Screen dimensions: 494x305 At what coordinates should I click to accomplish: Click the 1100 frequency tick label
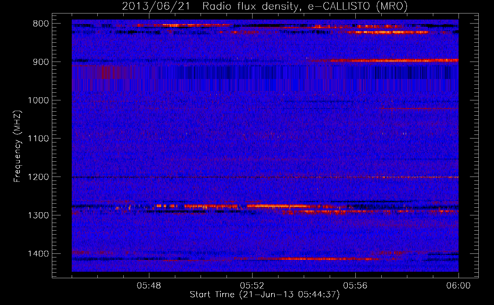click(38, 139)
